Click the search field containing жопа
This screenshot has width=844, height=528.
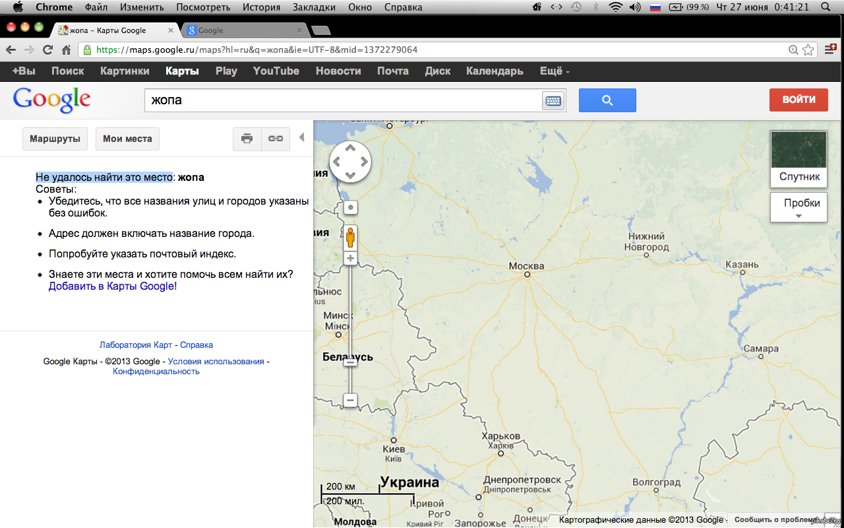(343, 100)
